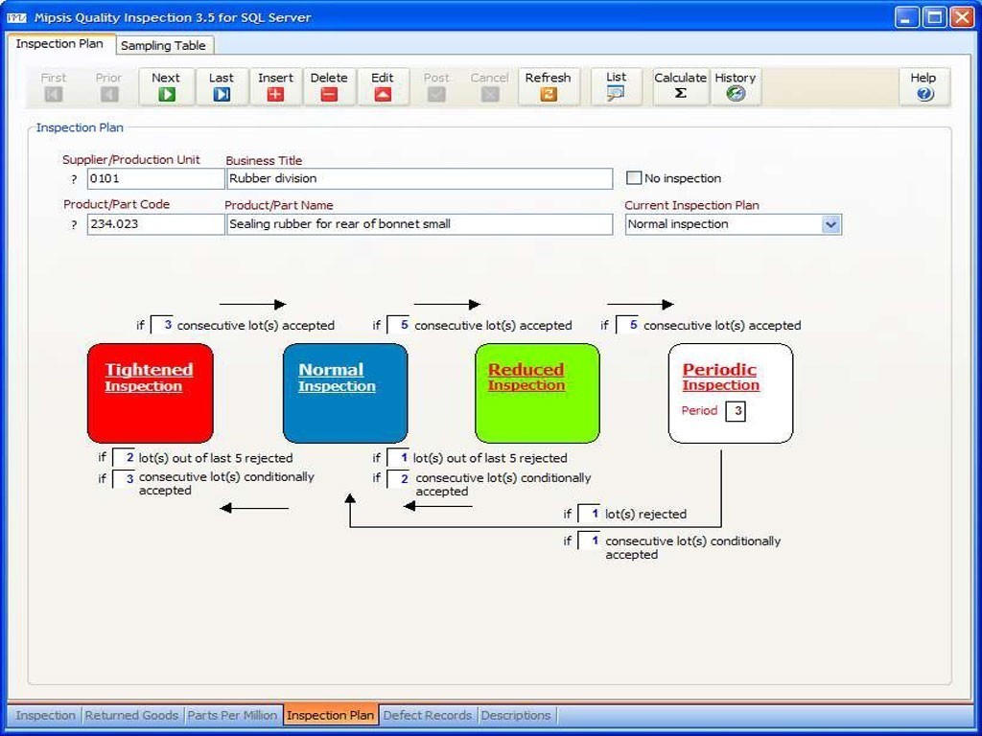Jump to Last record icon
Viewport: 982px width, 736px height.
[222, 94]
